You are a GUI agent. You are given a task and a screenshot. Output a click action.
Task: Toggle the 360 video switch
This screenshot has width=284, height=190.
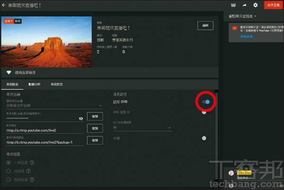pyautogui.click(x=204, y=112)
